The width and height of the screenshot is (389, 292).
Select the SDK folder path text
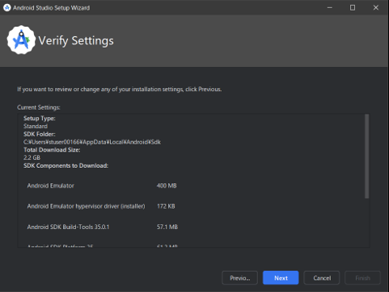pyautogui.click(x=92, y=142)
